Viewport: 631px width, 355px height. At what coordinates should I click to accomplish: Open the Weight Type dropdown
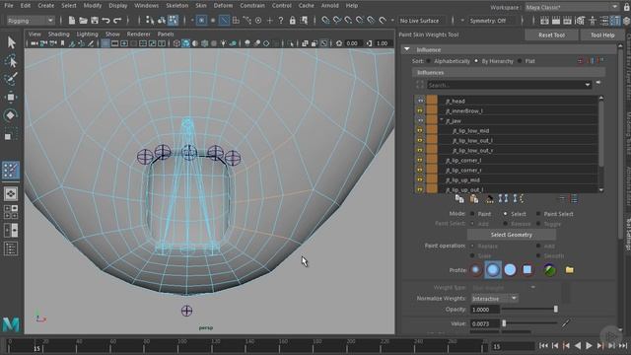(x=504, y=287)
